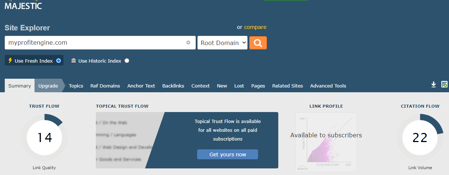Viewport: 449px width, 175px height.
Task: Open the Pages tab
Action: pos(258,86)
